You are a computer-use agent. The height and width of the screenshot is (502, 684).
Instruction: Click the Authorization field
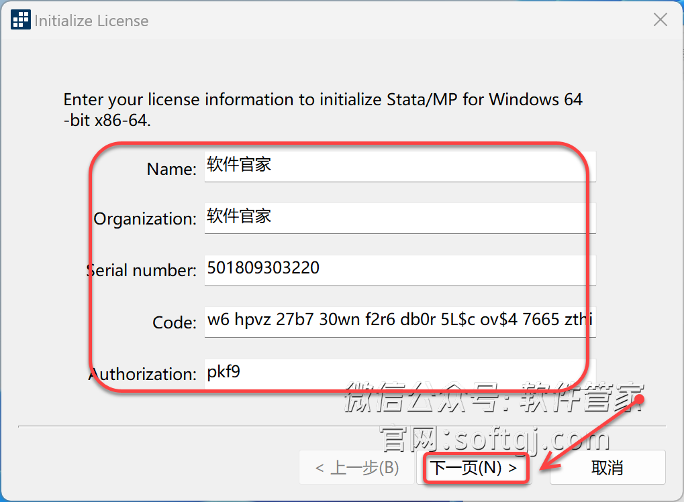click(x=400, y=373)
